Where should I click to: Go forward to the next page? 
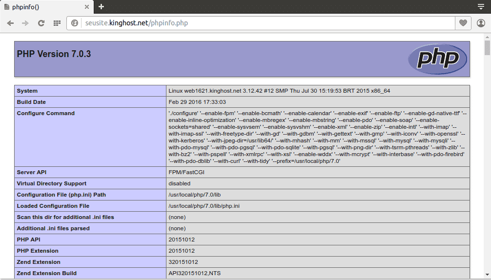point(25,23)
